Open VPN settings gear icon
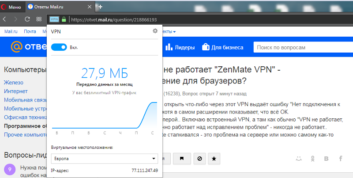The width and height of the screenshot is (353, 178). click(x=155, y=31)
